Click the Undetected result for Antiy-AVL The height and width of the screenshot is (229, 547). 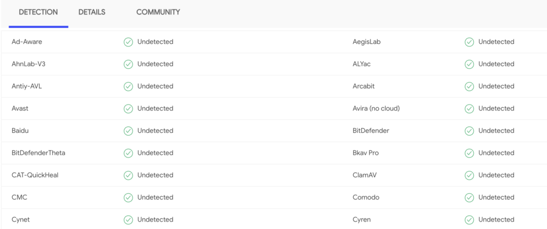(155, 86)
